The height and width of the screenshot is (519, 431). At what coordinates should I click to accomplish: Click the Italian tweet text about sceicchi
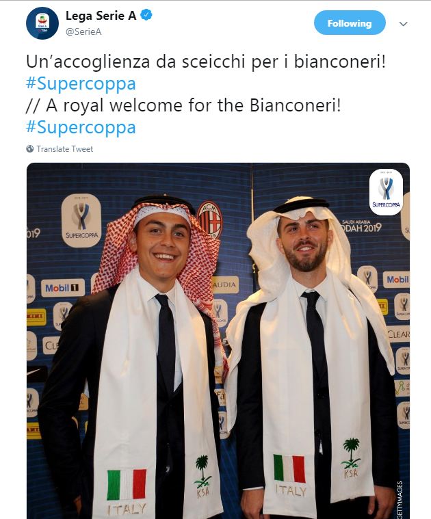point(206,62)
